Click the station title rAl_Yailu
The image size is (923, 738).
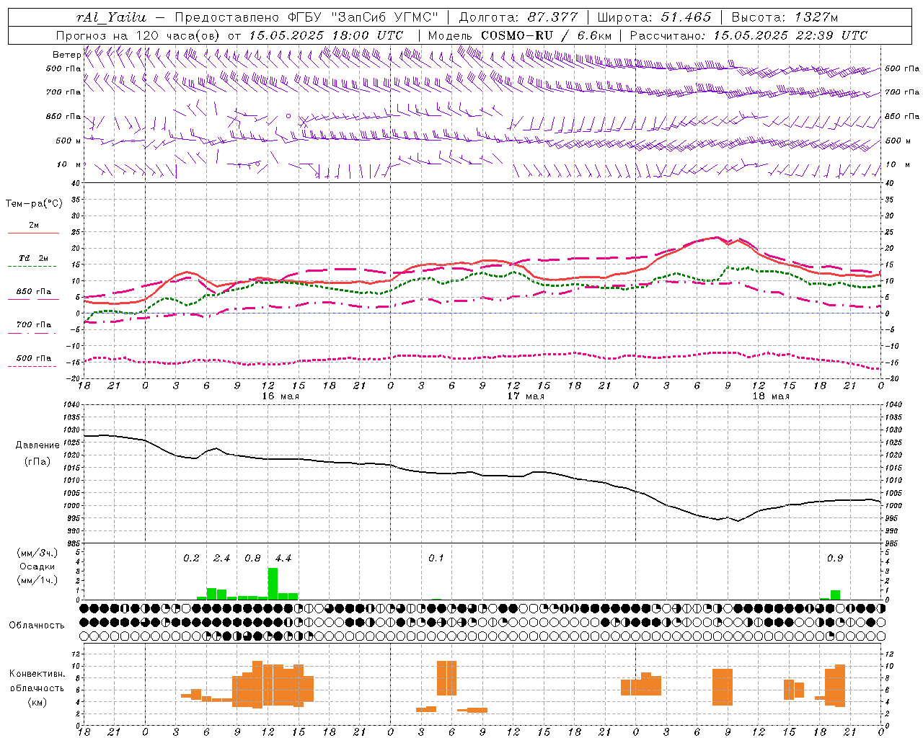click(x=111, y=17)
